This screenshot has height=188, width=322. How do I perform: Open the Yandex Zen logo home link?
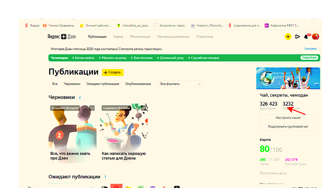pyautogui.click(x=62, y=37)
